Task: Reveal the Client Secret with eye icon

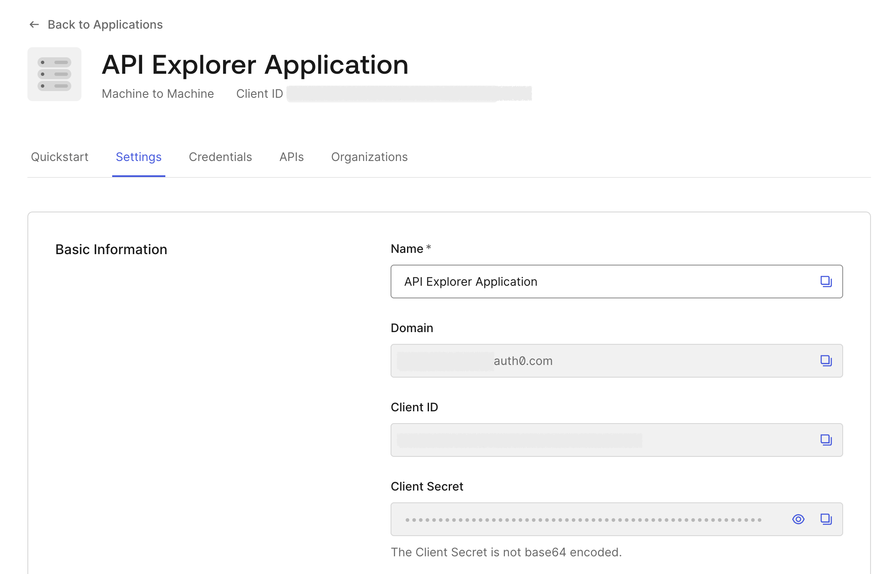Action: (x=798, y=519)
